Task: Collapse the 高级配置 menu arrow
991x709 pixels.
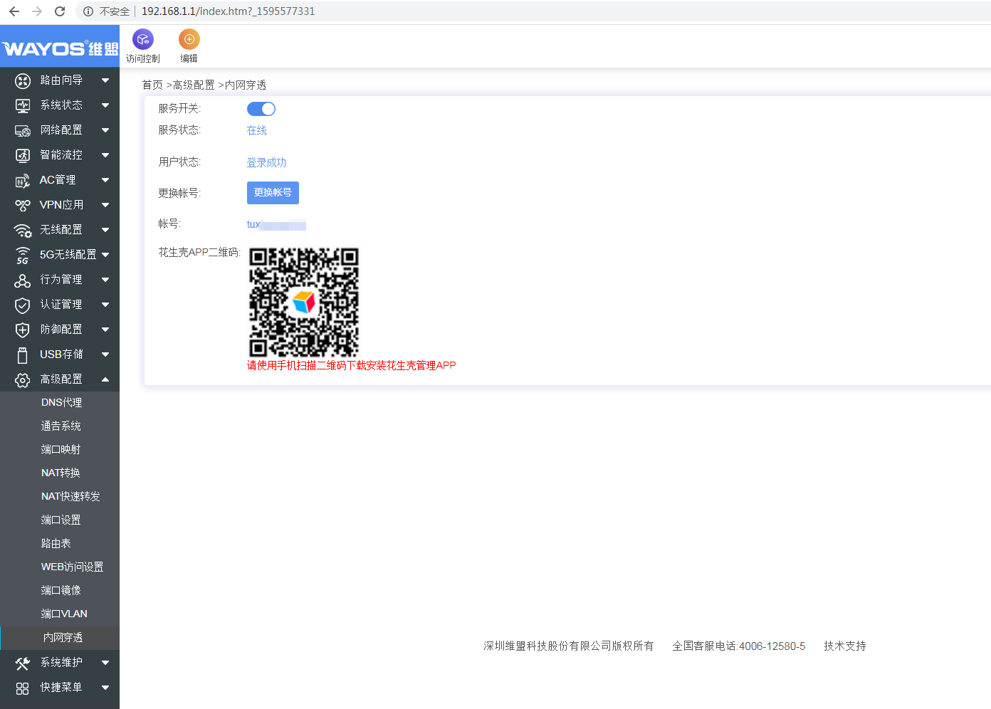Action: [x=105, y=379]
